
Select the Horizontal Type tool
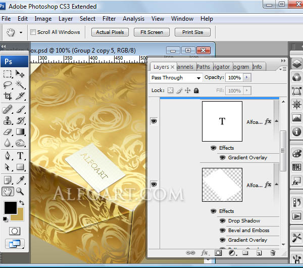pyautogui.click(x=20, y=156)
